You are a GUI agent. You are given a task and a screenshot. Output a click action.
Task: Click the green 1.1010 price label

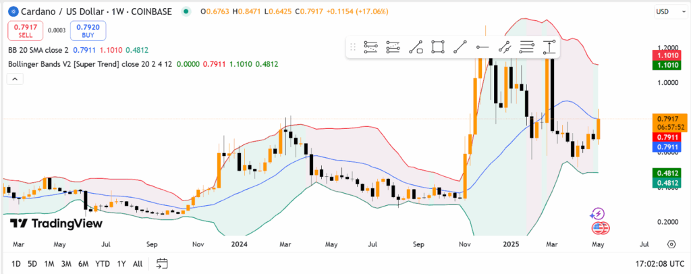coord(666,65)
